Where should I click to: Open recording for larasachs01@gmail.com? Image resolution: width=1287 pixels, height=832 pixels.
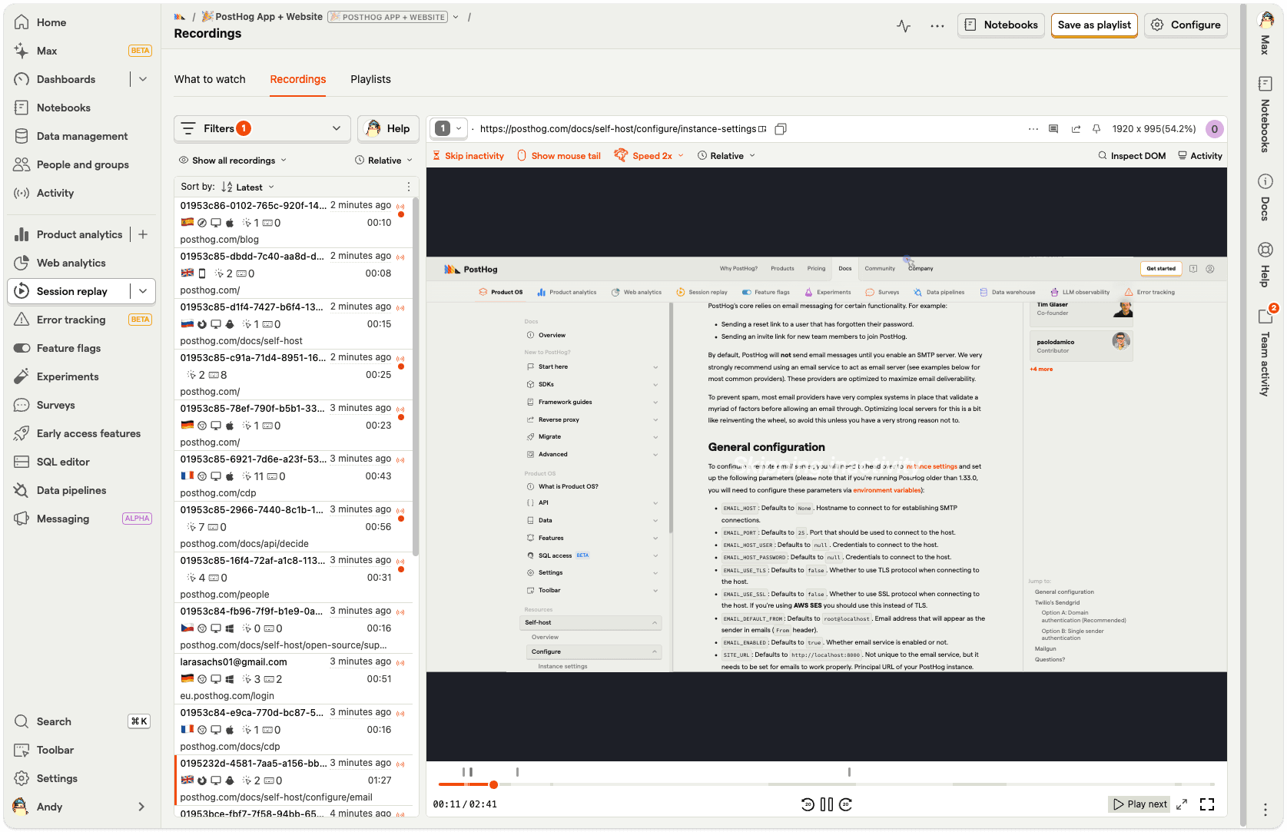point(293,678)
